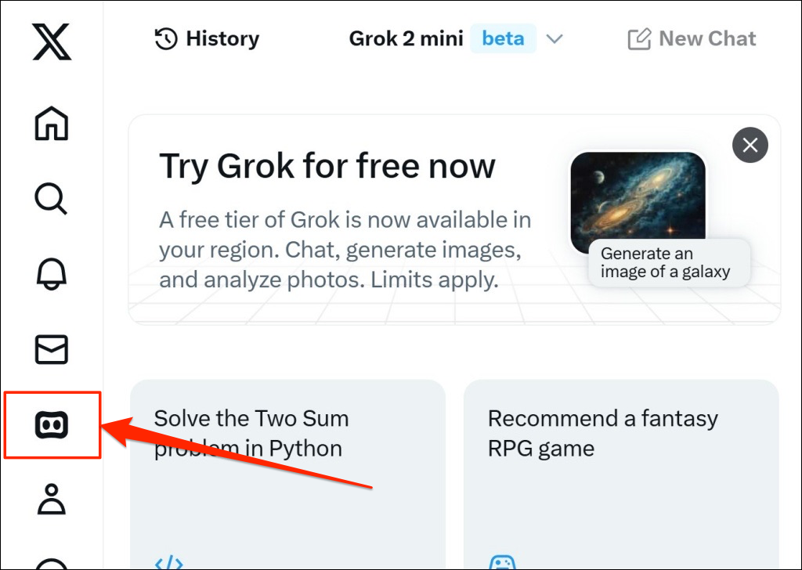The image size is (802, 570).
Task: Start a New Chat
Action: tap(692, 39)
